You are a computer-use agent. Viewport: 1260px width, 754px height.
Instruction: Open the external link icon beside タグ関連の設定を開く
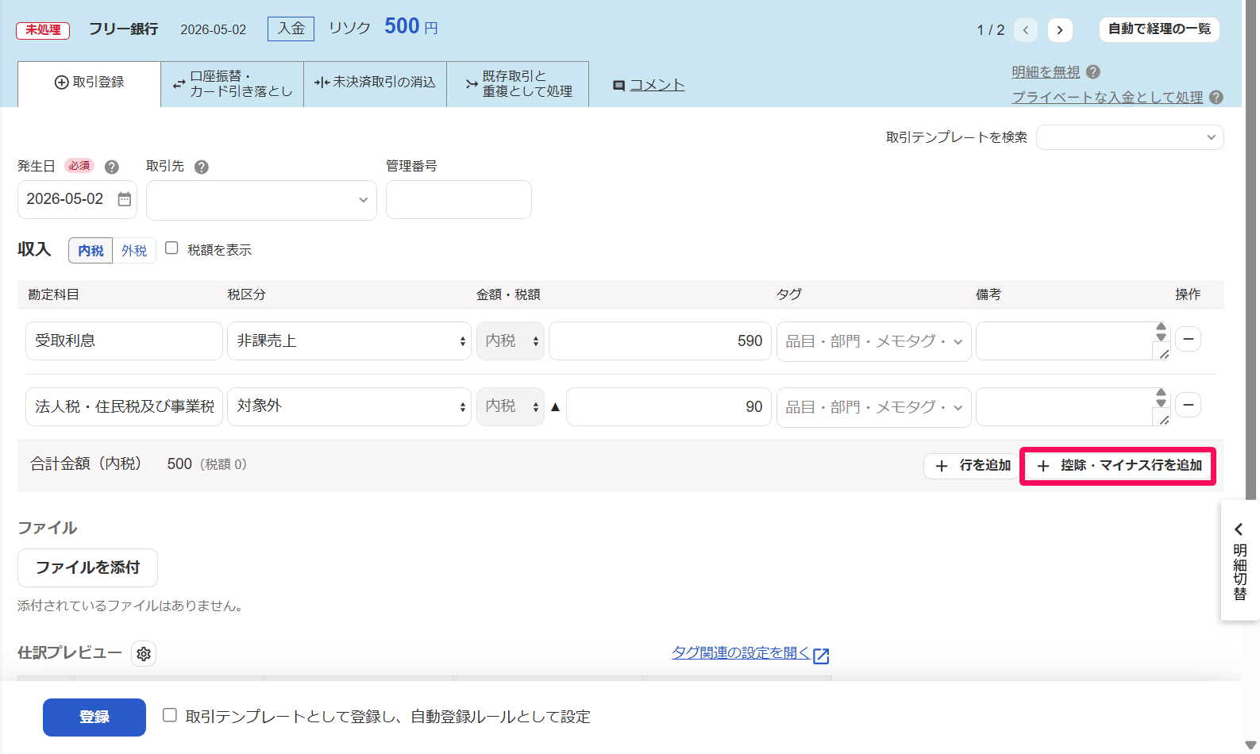coord(821,656)
